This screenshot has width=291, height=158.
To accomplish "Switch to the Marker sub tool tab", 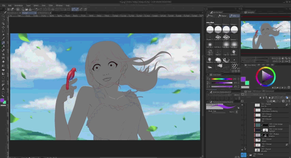I will coord(222,16).
